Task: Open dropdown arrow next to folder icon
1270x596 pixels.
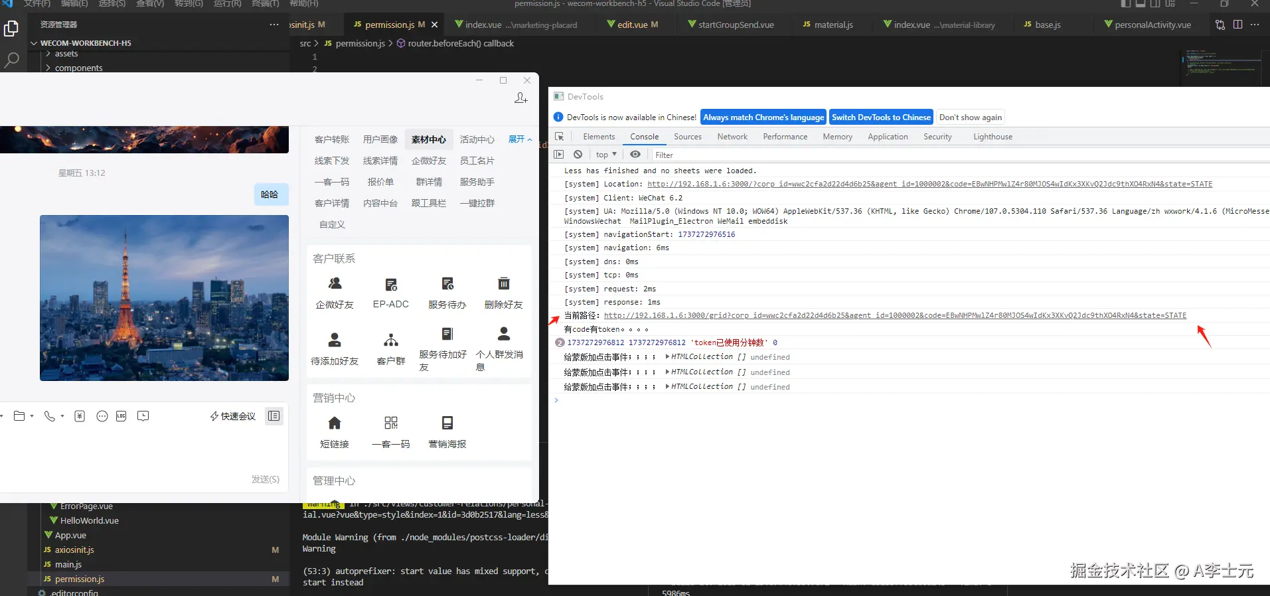Action: [31, 416]
